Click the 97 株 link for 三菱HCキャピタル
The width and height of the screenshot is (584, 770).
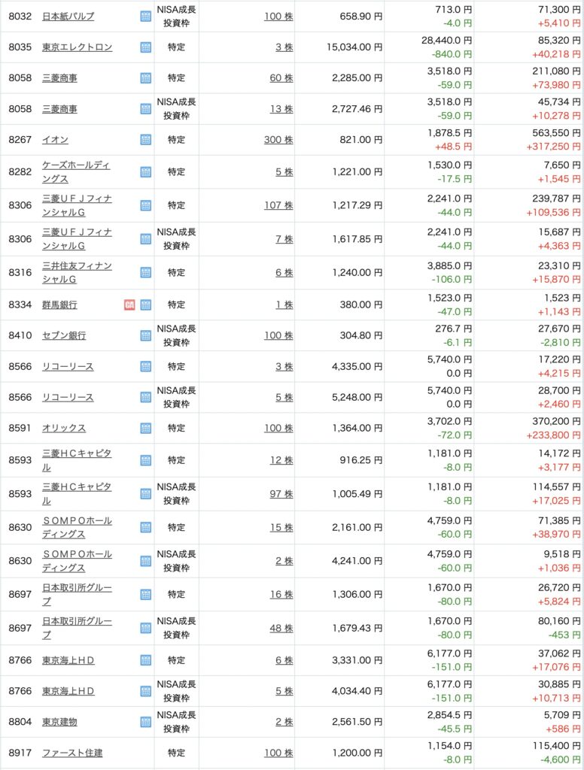(281, 493)
